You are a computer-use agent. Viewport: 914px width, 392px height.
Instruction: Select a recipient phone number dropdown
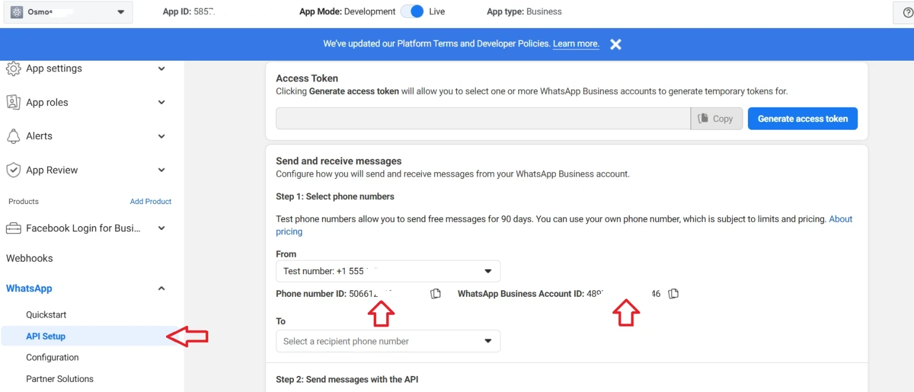[x=388, y=341]
